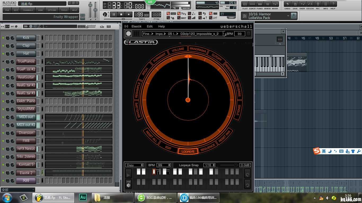The height and width of the screenshot is (203, 362).
Task: Open the Playlist (P.LIST) window
Action: tap(245, 4)
